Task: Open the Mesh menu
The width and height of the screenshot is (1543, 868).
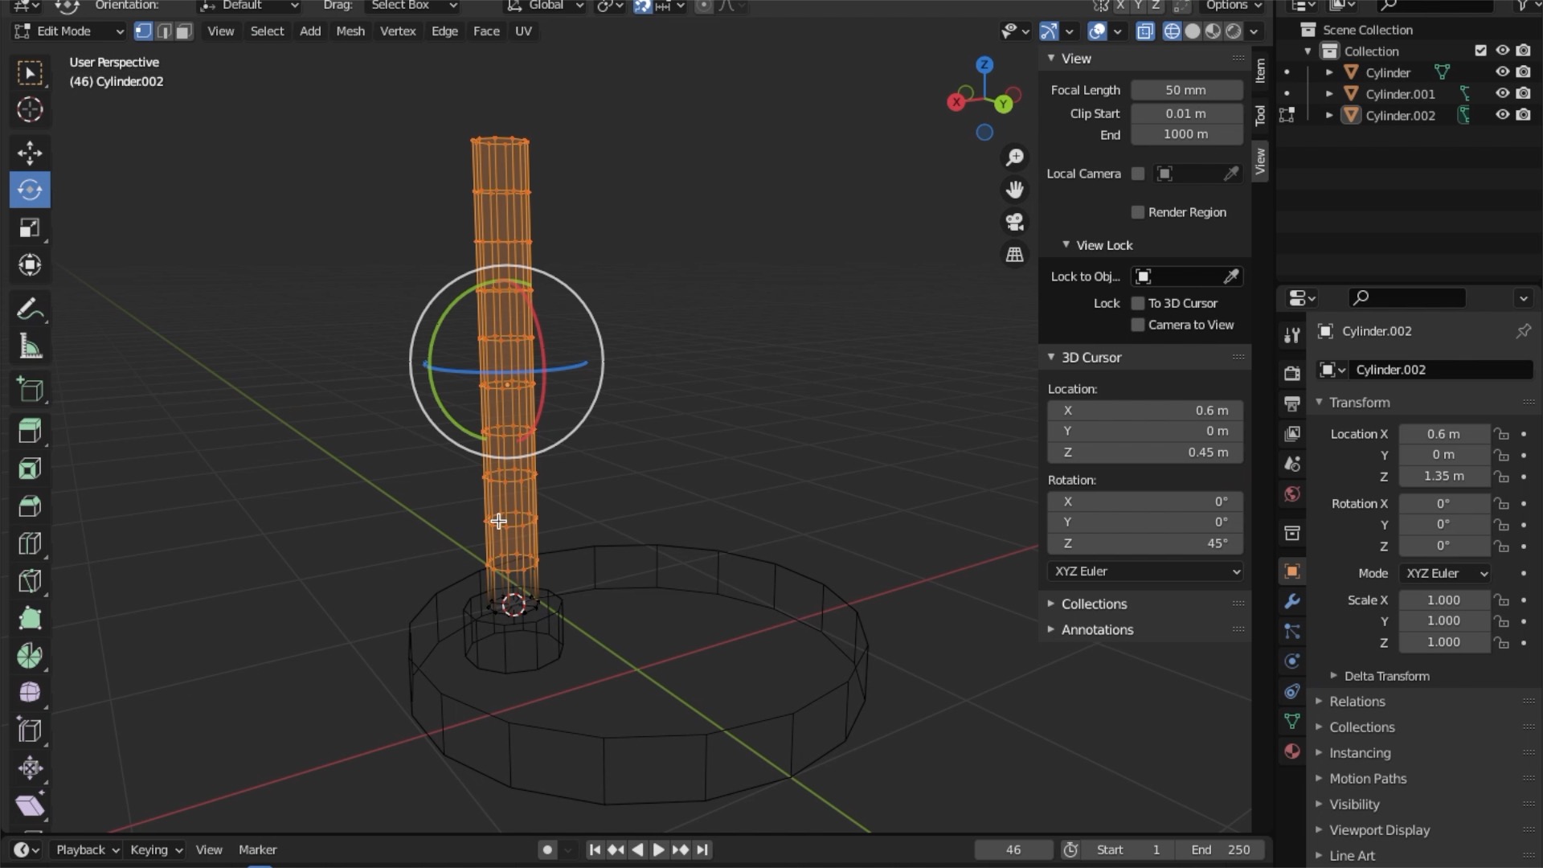Action: tap(350, 31)
